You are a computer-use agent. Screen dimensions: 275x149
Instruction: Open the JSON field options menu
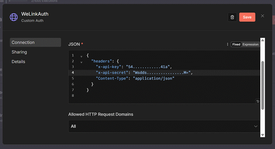227,44
